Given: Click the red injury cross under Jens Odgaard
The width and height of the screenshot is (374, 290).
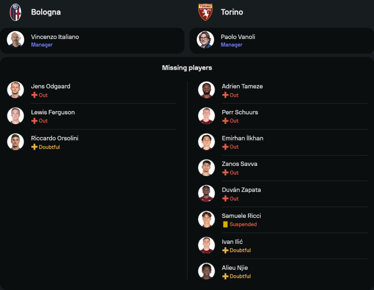Looking at the screenshot, I should click(34, 95).
